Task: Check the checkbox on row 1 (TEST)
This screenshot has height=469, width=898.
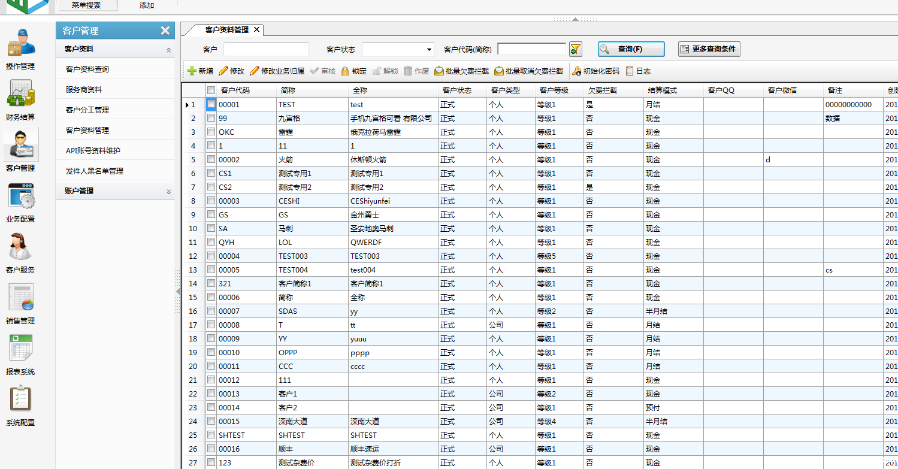Action: (x=211, y=104)
